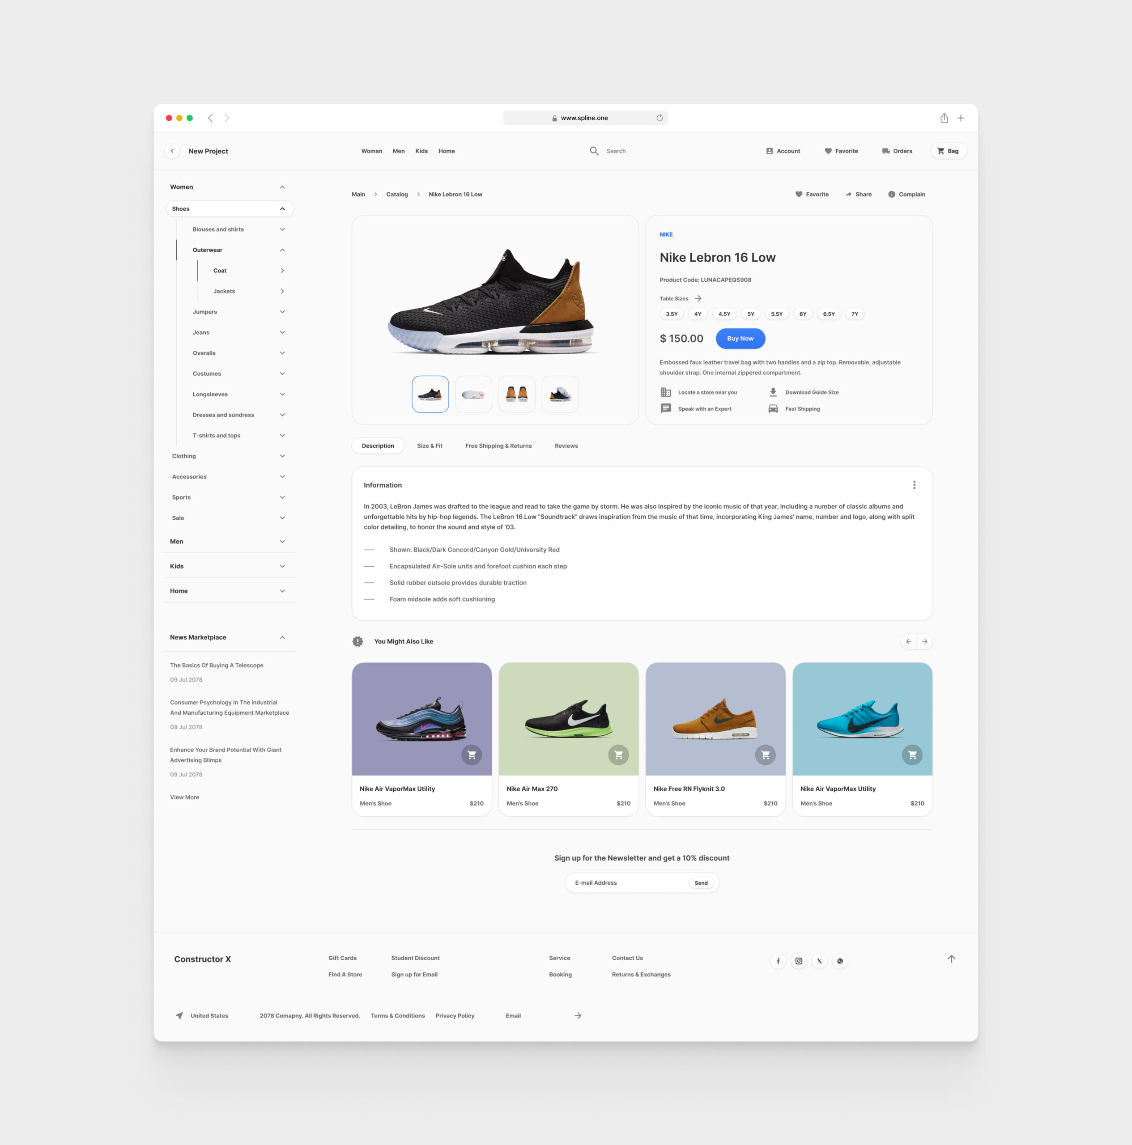Open the Orders truck link
The height and width of the screenshot is (1145, 1132).
pyautogui.click(x=897, y=151)
